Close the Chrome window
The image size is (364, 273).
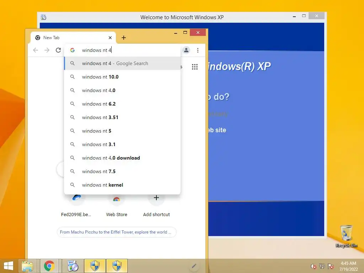[198, 32]
